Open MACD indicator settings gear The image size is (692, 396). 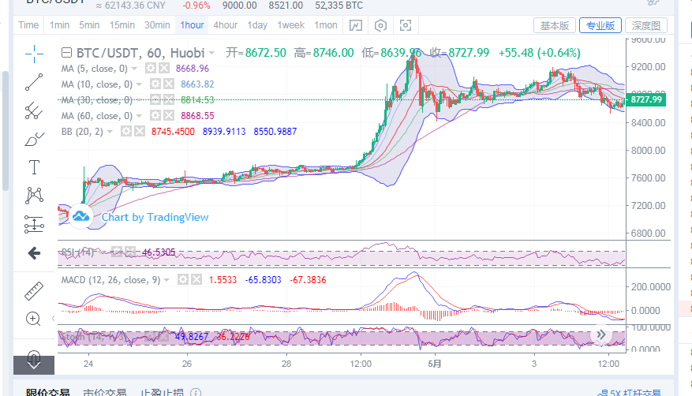point(183,279)
